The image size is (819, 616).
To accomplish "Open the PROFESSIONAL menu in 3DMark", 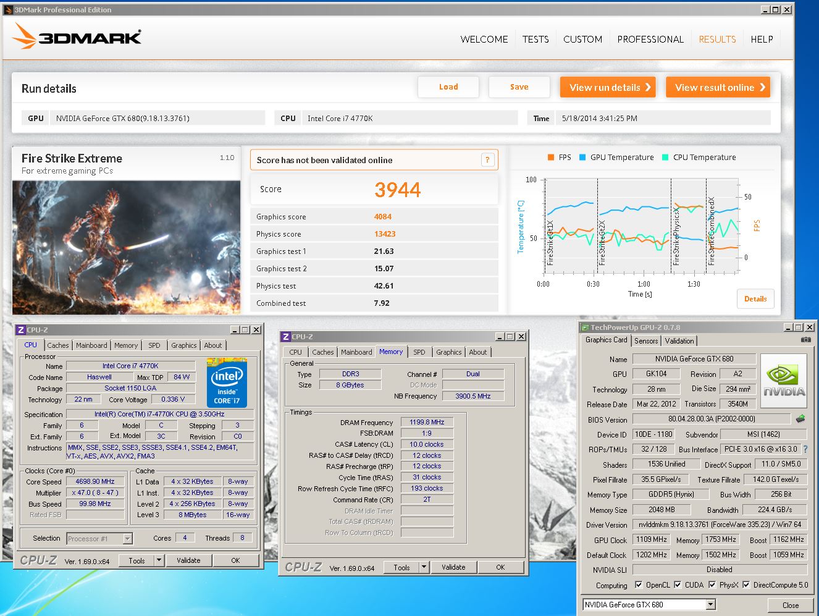I will (650, 39).
